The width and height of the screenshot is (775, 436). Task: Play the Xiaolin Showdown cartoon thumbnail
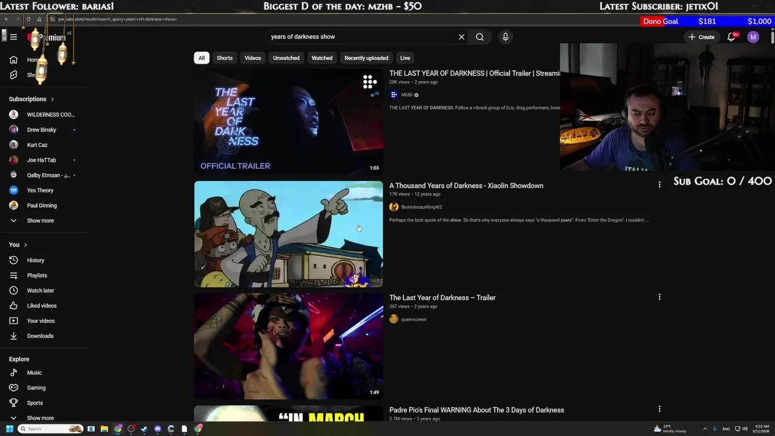pyautogui.click(x=288, y=234)
